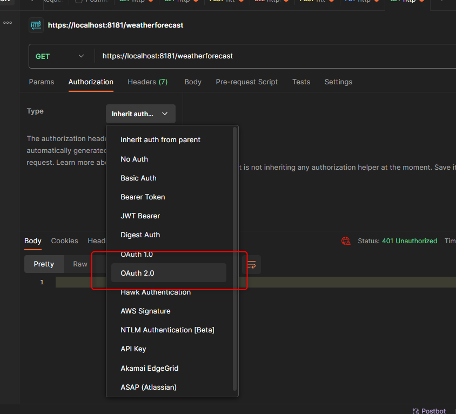The width and height of the screenshot is (456, 414).
Task: Select AWS Signature from the list
Action: tap(145, 311)
